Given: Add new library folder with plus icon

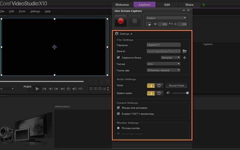Looking at the screenshot, I should pos(185,58).
